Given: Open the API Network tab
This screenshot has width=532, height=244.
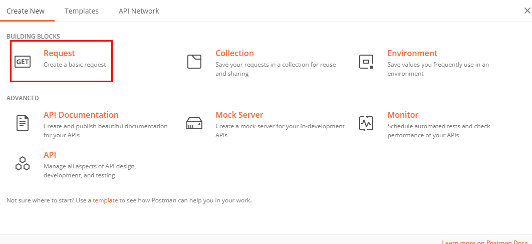Looking at the screenshot, I should click(x=139, y=11).
